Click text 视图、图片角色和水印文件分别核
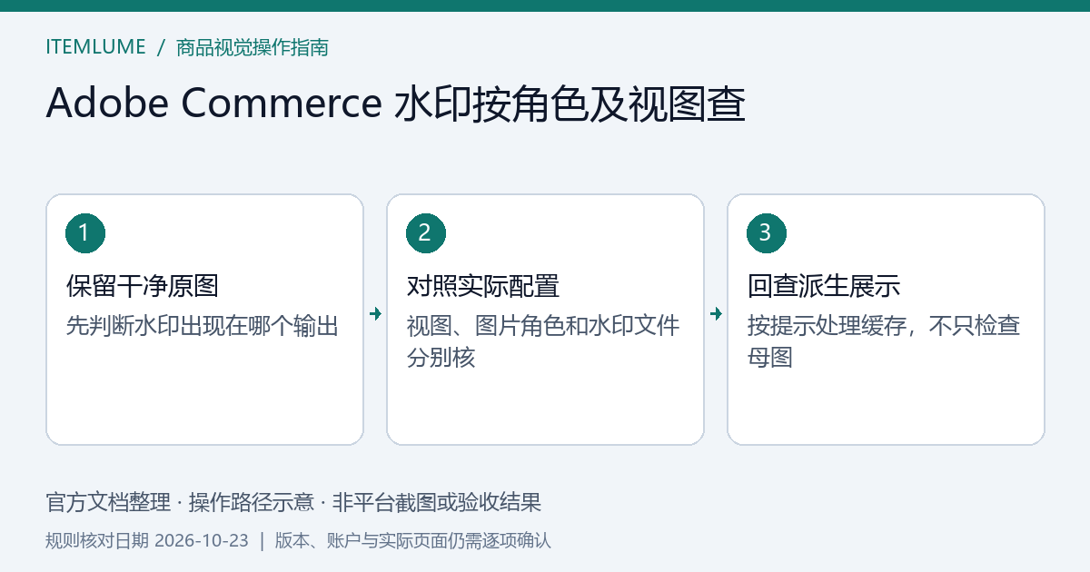 [x=543, y=341]
